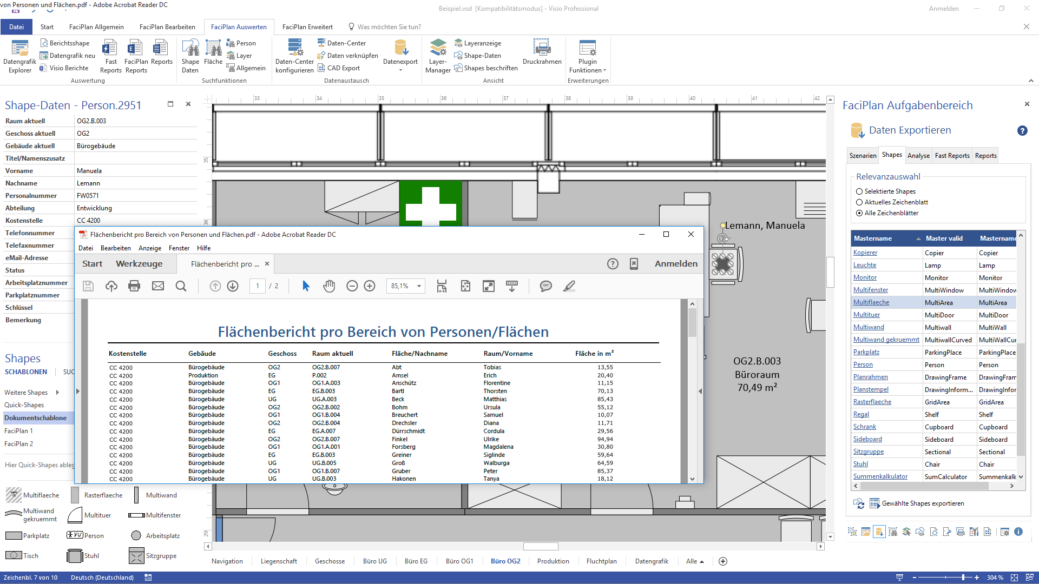Click 'Gewählte Shapes exportieren' button

click(x=917, y=503)
